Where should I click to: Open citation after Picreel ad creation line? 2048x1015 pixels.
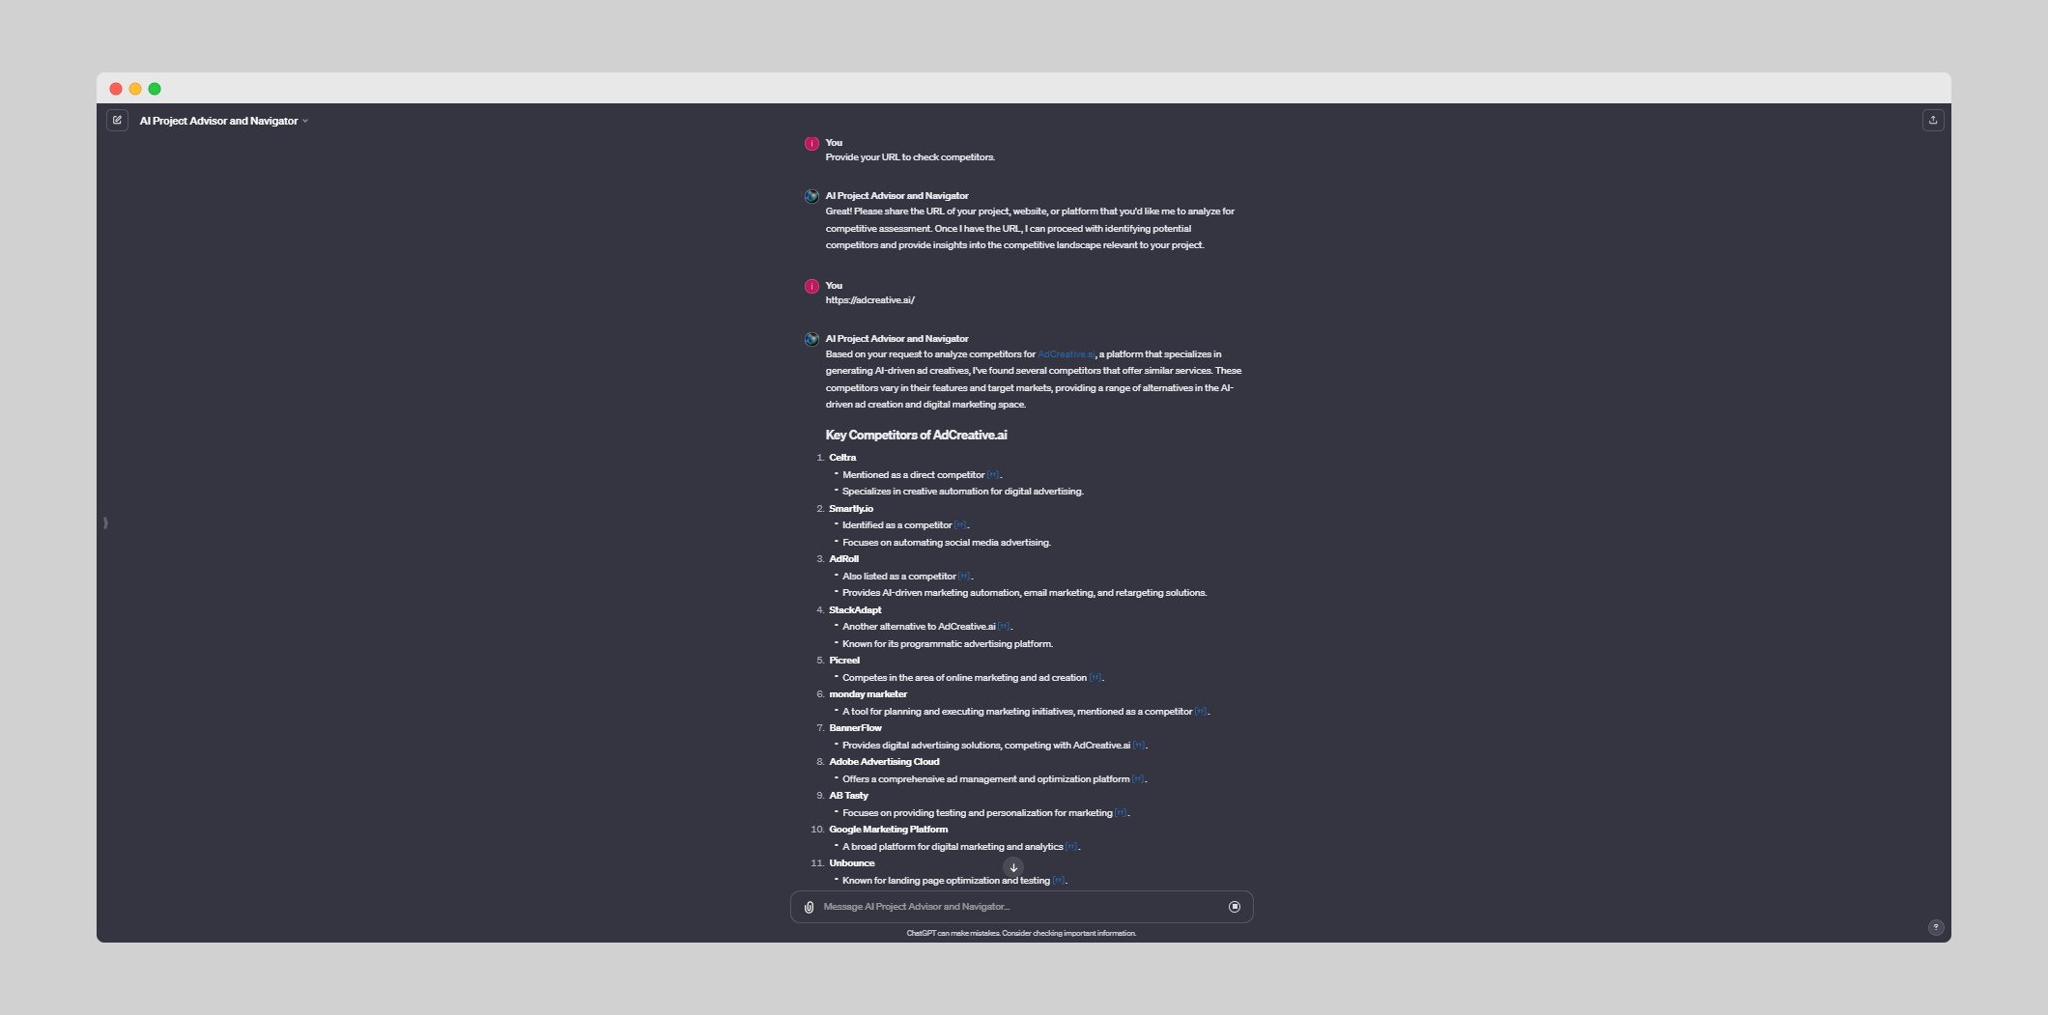(x=1095, y=678)
